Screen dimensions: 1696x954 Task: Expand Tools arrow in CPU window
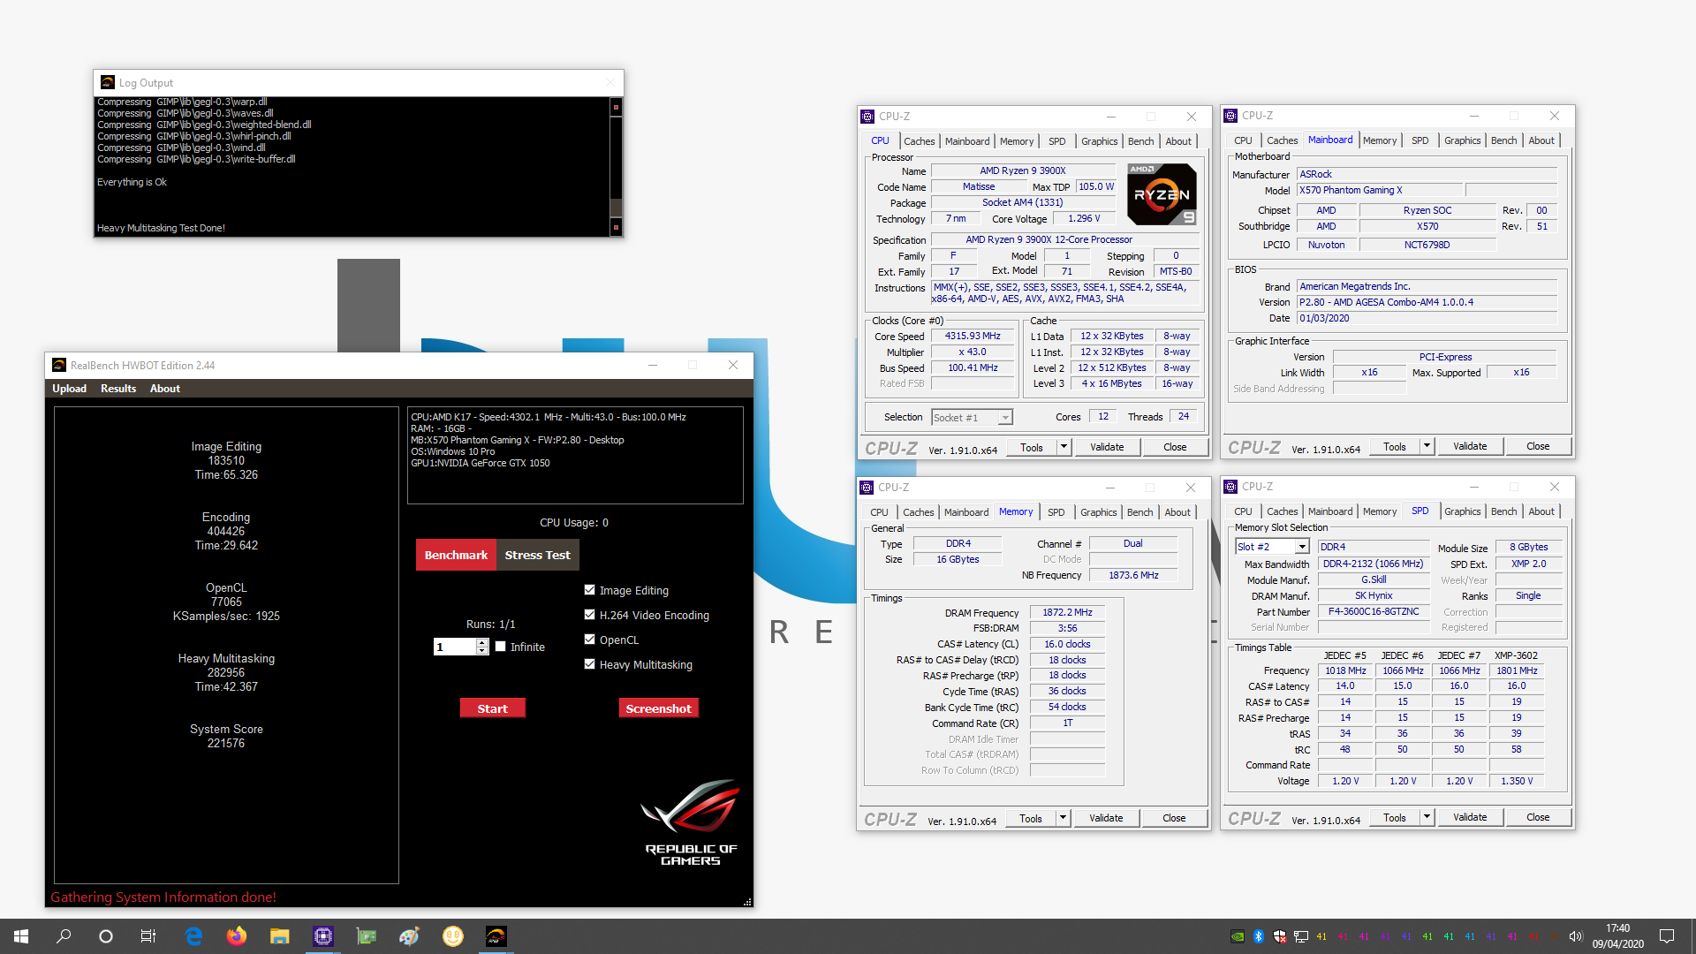pyautogui.click(x=1064, y=447)
